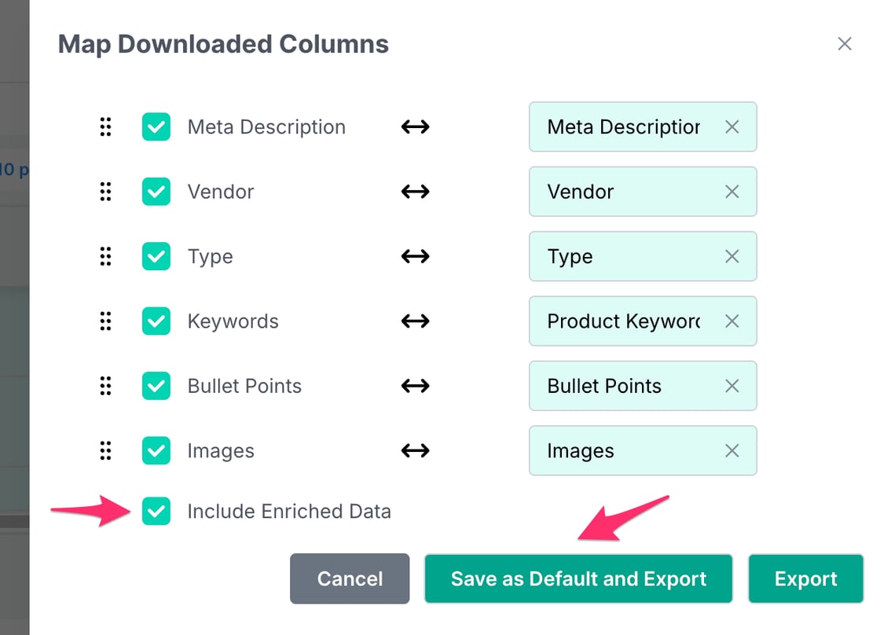This screenshot has height=635, width=880.
Task: Remove the Vendor mapping with X
Action: tap(731, 192)
